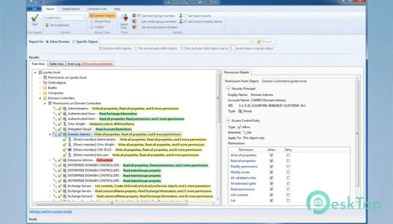Viewport: 393px width, 224px height.
Task: Click group icon next to Domain Admins
Action: pos(65,134)
